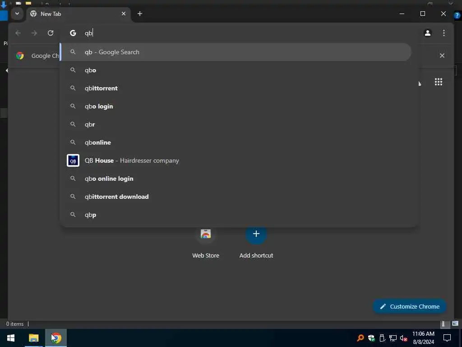The height and width of the screenshot is (347, 462).
Task: Open the notification center icon
Action: tap(447, 338)
